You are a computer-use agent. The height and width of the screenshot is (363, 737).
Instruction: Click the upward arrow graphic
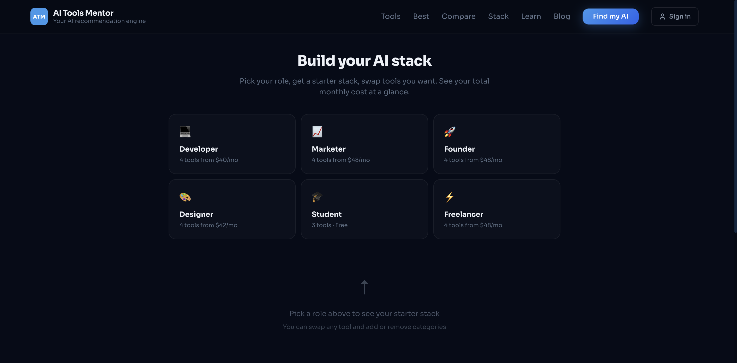point(364,287)
